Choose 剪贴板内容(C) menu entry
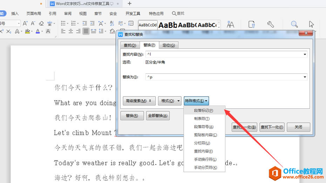The width and height of the screenshot is (326, 183). (x=204, y=135)
